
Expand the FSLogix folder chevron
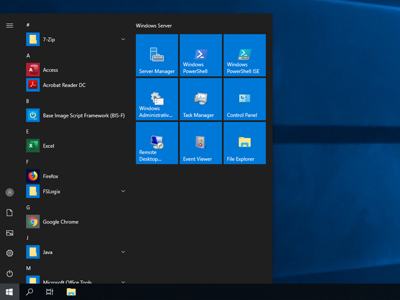pyautogui.click(x=123, y=191)
